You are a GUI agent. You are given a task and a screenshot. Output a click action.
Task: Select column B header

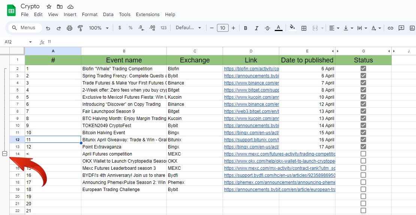point(124,51)
